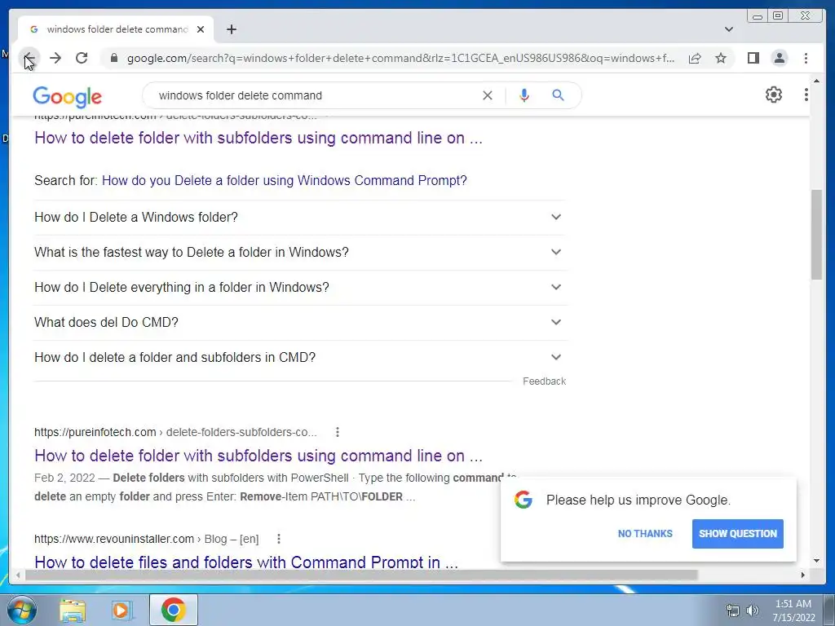
Task: Click the browser forward arrow
Action: 55,58
